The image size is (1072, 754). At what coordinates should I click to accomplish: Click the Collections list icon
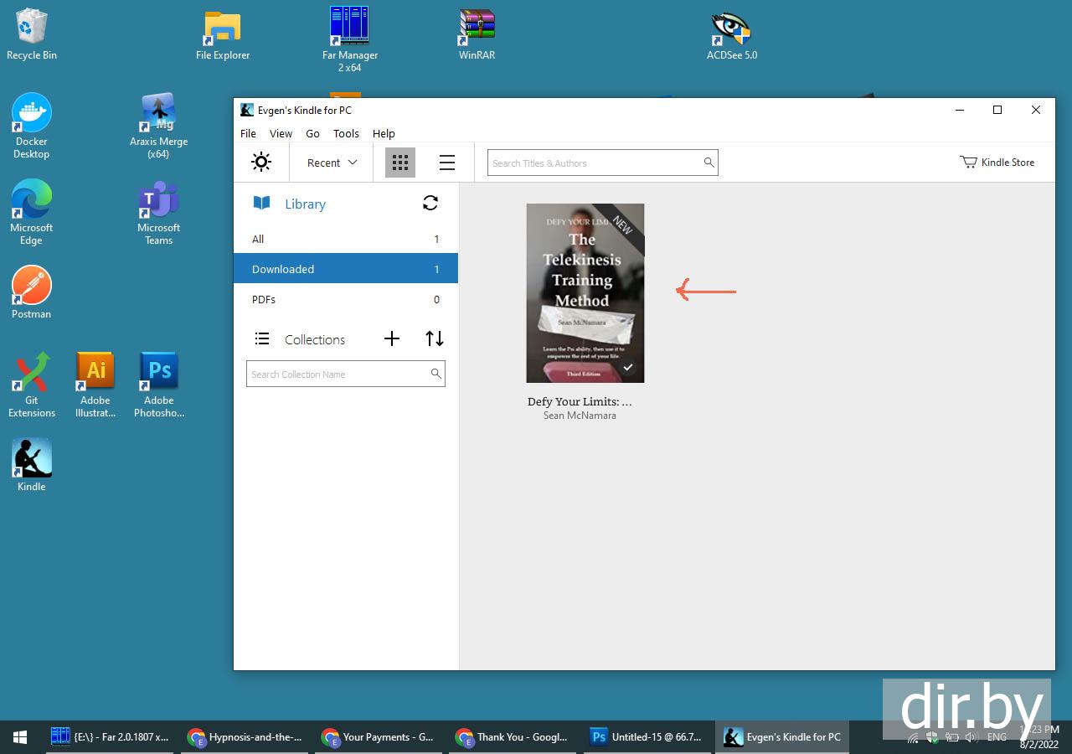[262, 339]
